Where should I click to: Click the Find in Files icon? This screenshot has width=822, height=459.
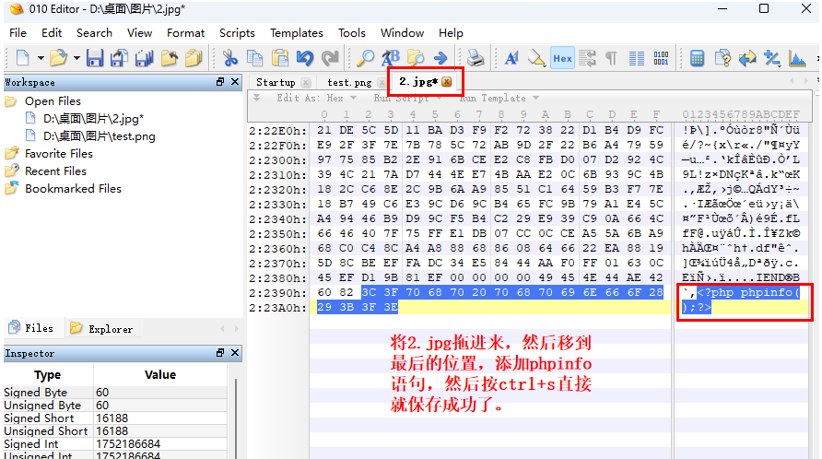pyautogui.click(x=416, y=58)
